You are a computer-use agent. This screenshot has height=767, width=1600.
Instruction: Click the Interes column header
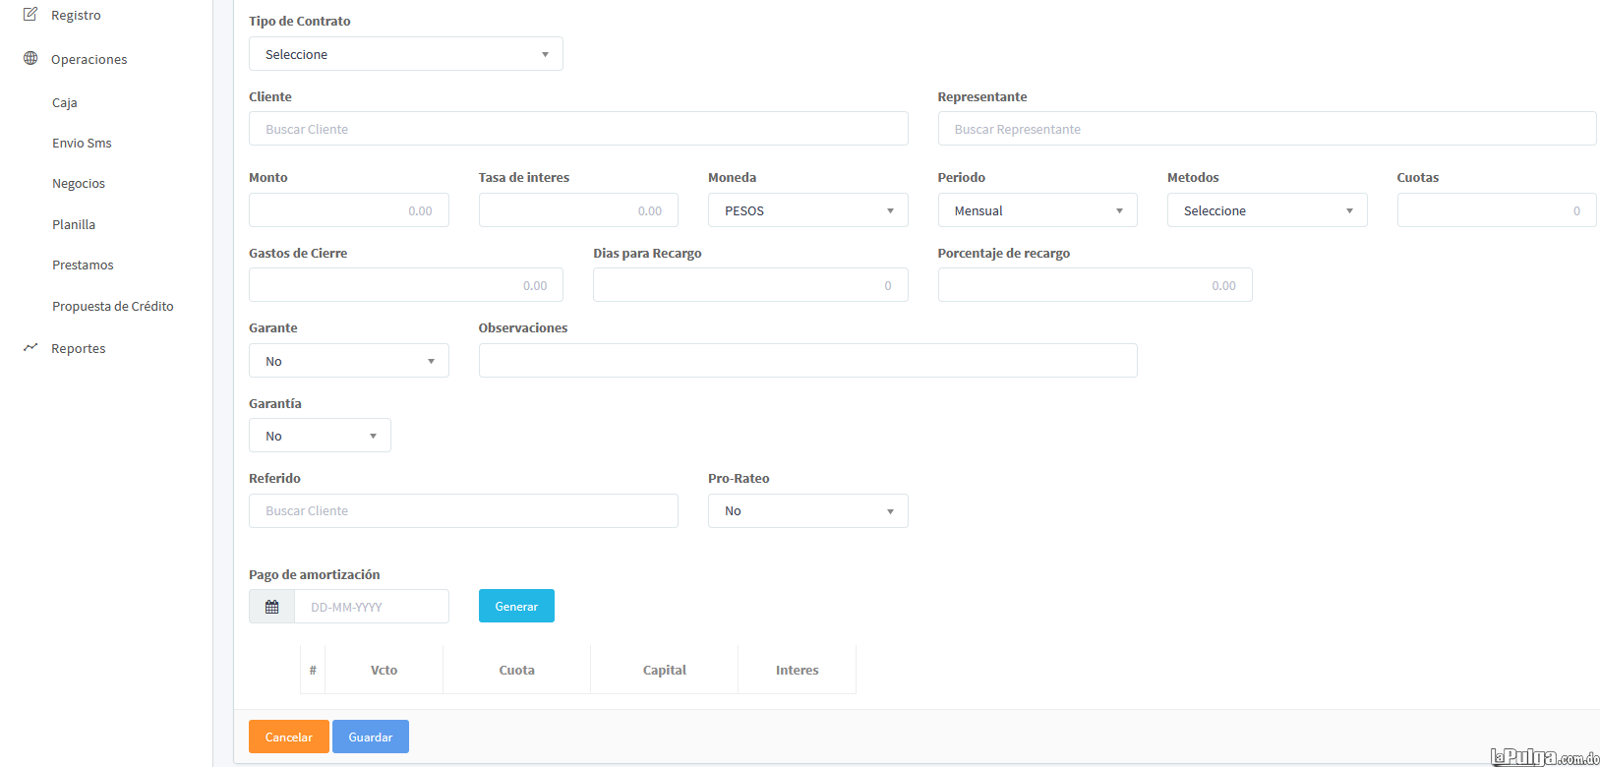[798, 671]
